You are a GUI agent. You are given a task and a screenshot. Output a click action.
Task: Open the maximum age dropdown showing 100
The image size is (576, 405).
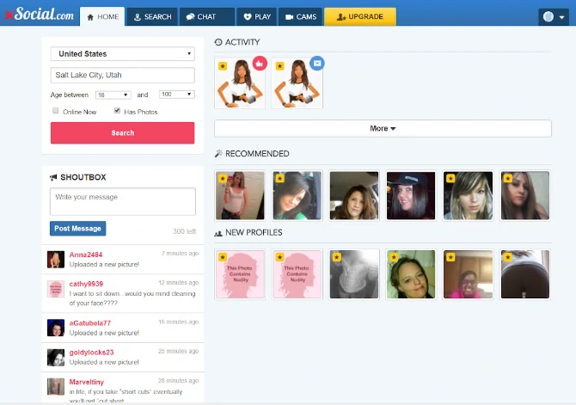(176, 95)
